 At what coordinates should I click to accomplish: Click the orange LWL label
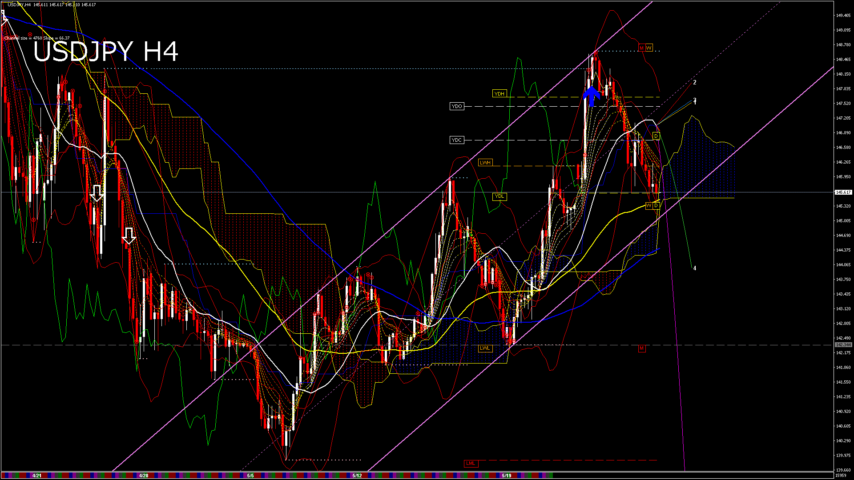[485, 348]
